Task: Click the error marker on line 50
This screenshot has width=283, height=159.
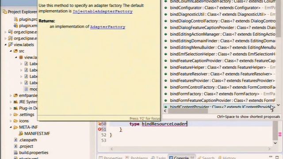Action: pos(99,124)
